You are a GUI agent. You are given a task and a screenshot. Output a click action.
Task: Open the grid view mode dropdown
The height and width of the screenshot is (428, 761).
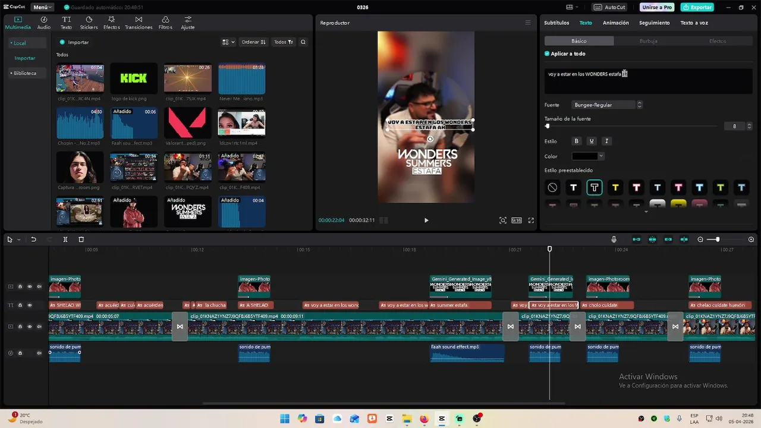coord(228,42)
